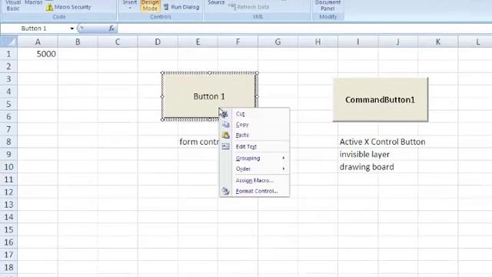Click into the formula bar field
This screenshot has height=277, width=492.
tap(304, 28)
